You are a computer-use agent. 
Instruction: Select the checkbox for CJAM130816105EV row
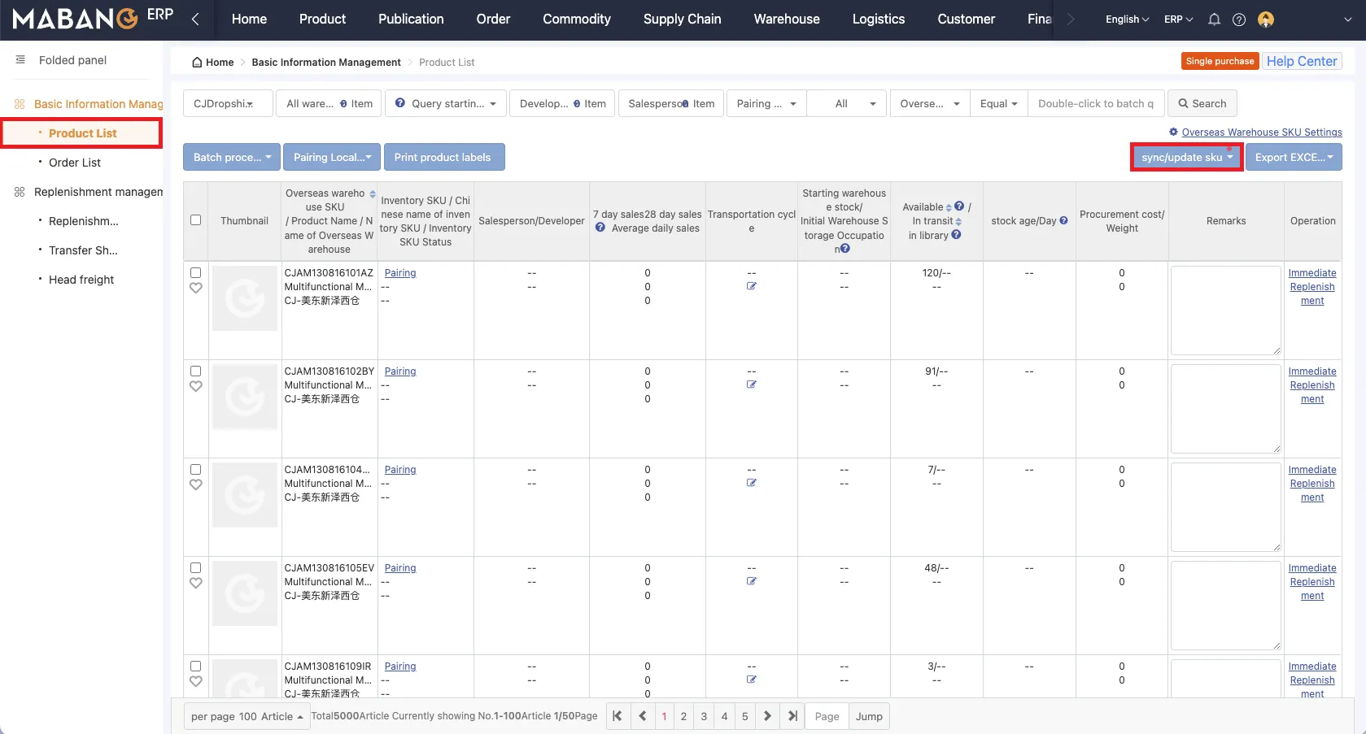tap(195, 568)
